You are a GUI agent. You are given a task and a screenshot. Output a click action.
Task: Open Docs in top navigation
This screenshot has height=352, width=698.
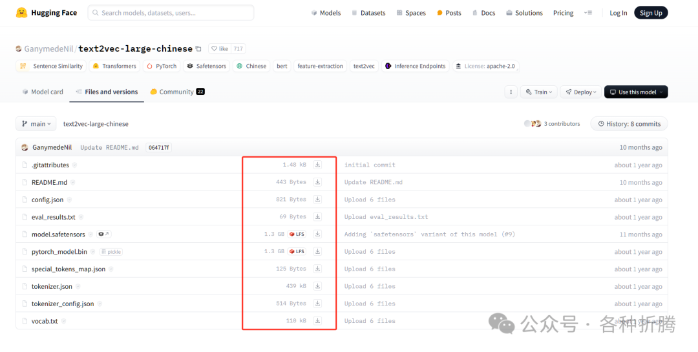(483, 13)
